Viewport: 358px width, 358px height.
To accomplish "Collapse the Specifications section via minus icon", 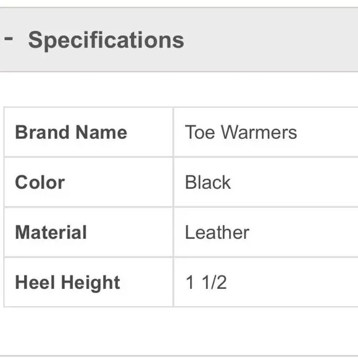I will click(9, 39).
